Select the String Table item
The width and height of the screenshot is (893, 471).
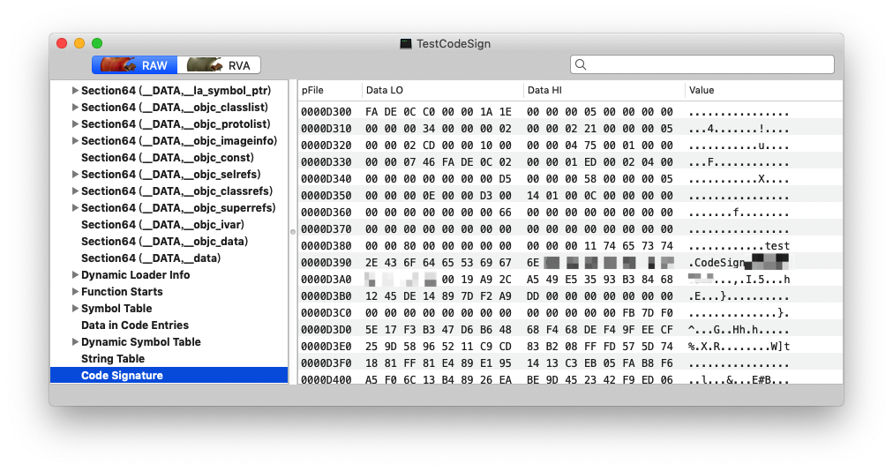(169, 359)
